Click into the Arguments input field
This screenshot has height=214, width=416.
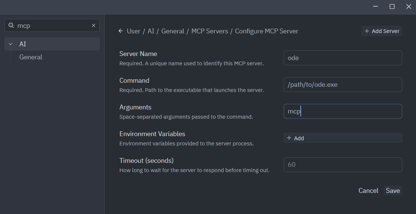343,111
